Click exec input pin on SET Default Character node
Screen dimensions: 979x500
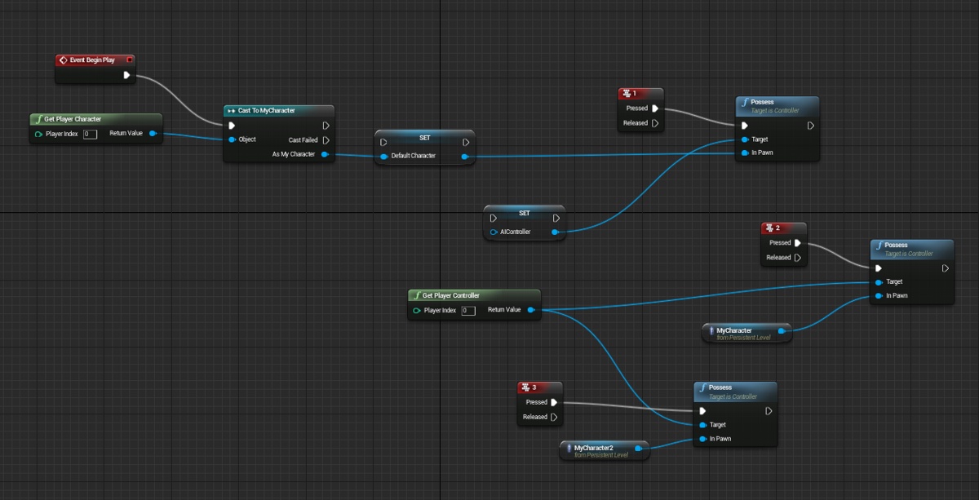(x=383, y=142)
